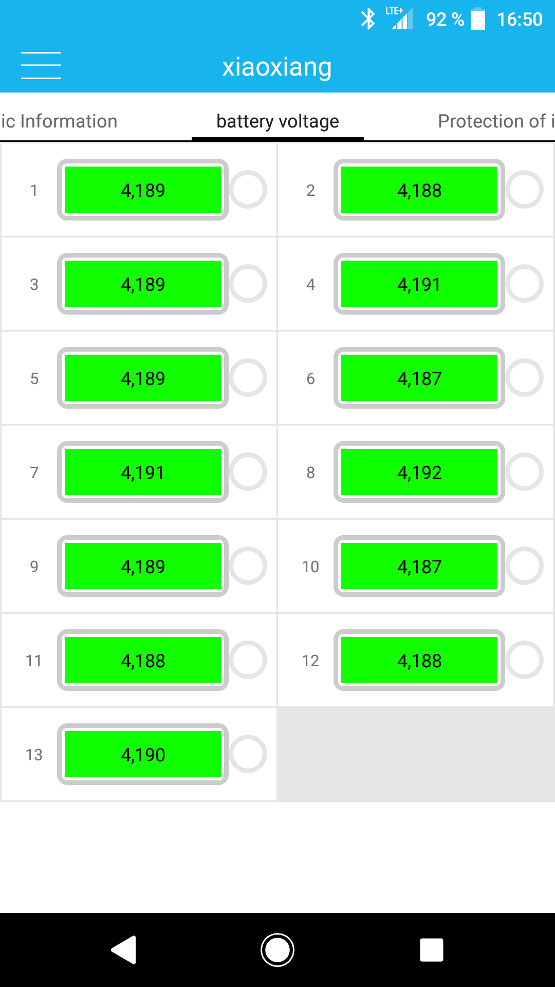This screenshot has height=987, width=555.
Task: Switch to the Basic Information tab
Action: (59, 121)
